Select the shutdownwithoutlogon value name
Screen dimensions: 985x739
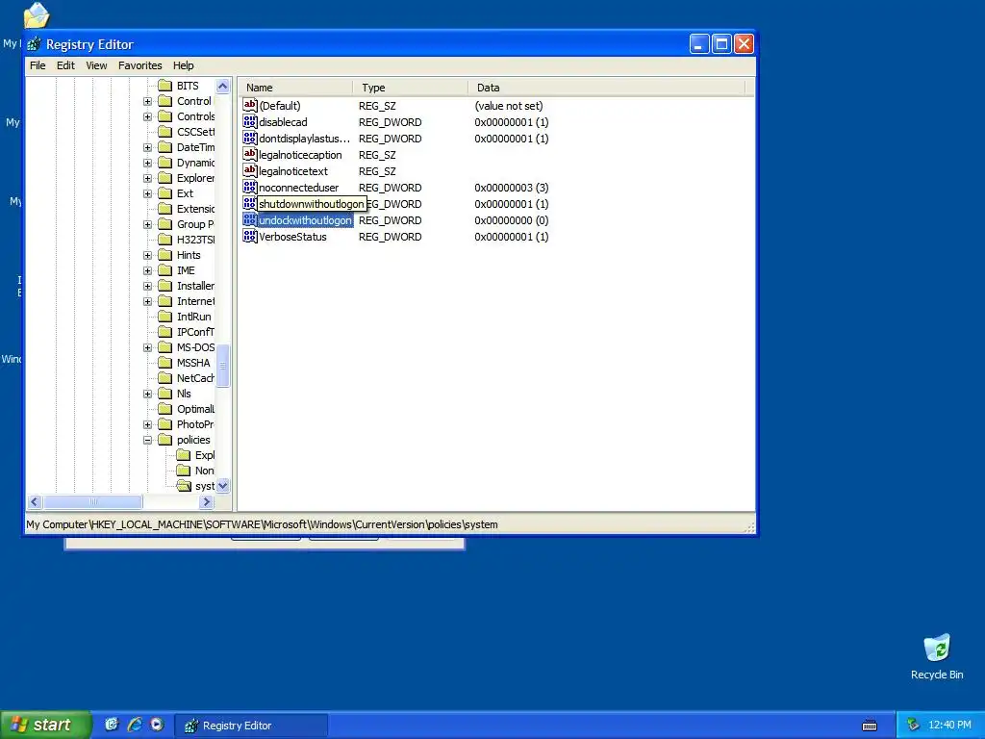[312, 204]
